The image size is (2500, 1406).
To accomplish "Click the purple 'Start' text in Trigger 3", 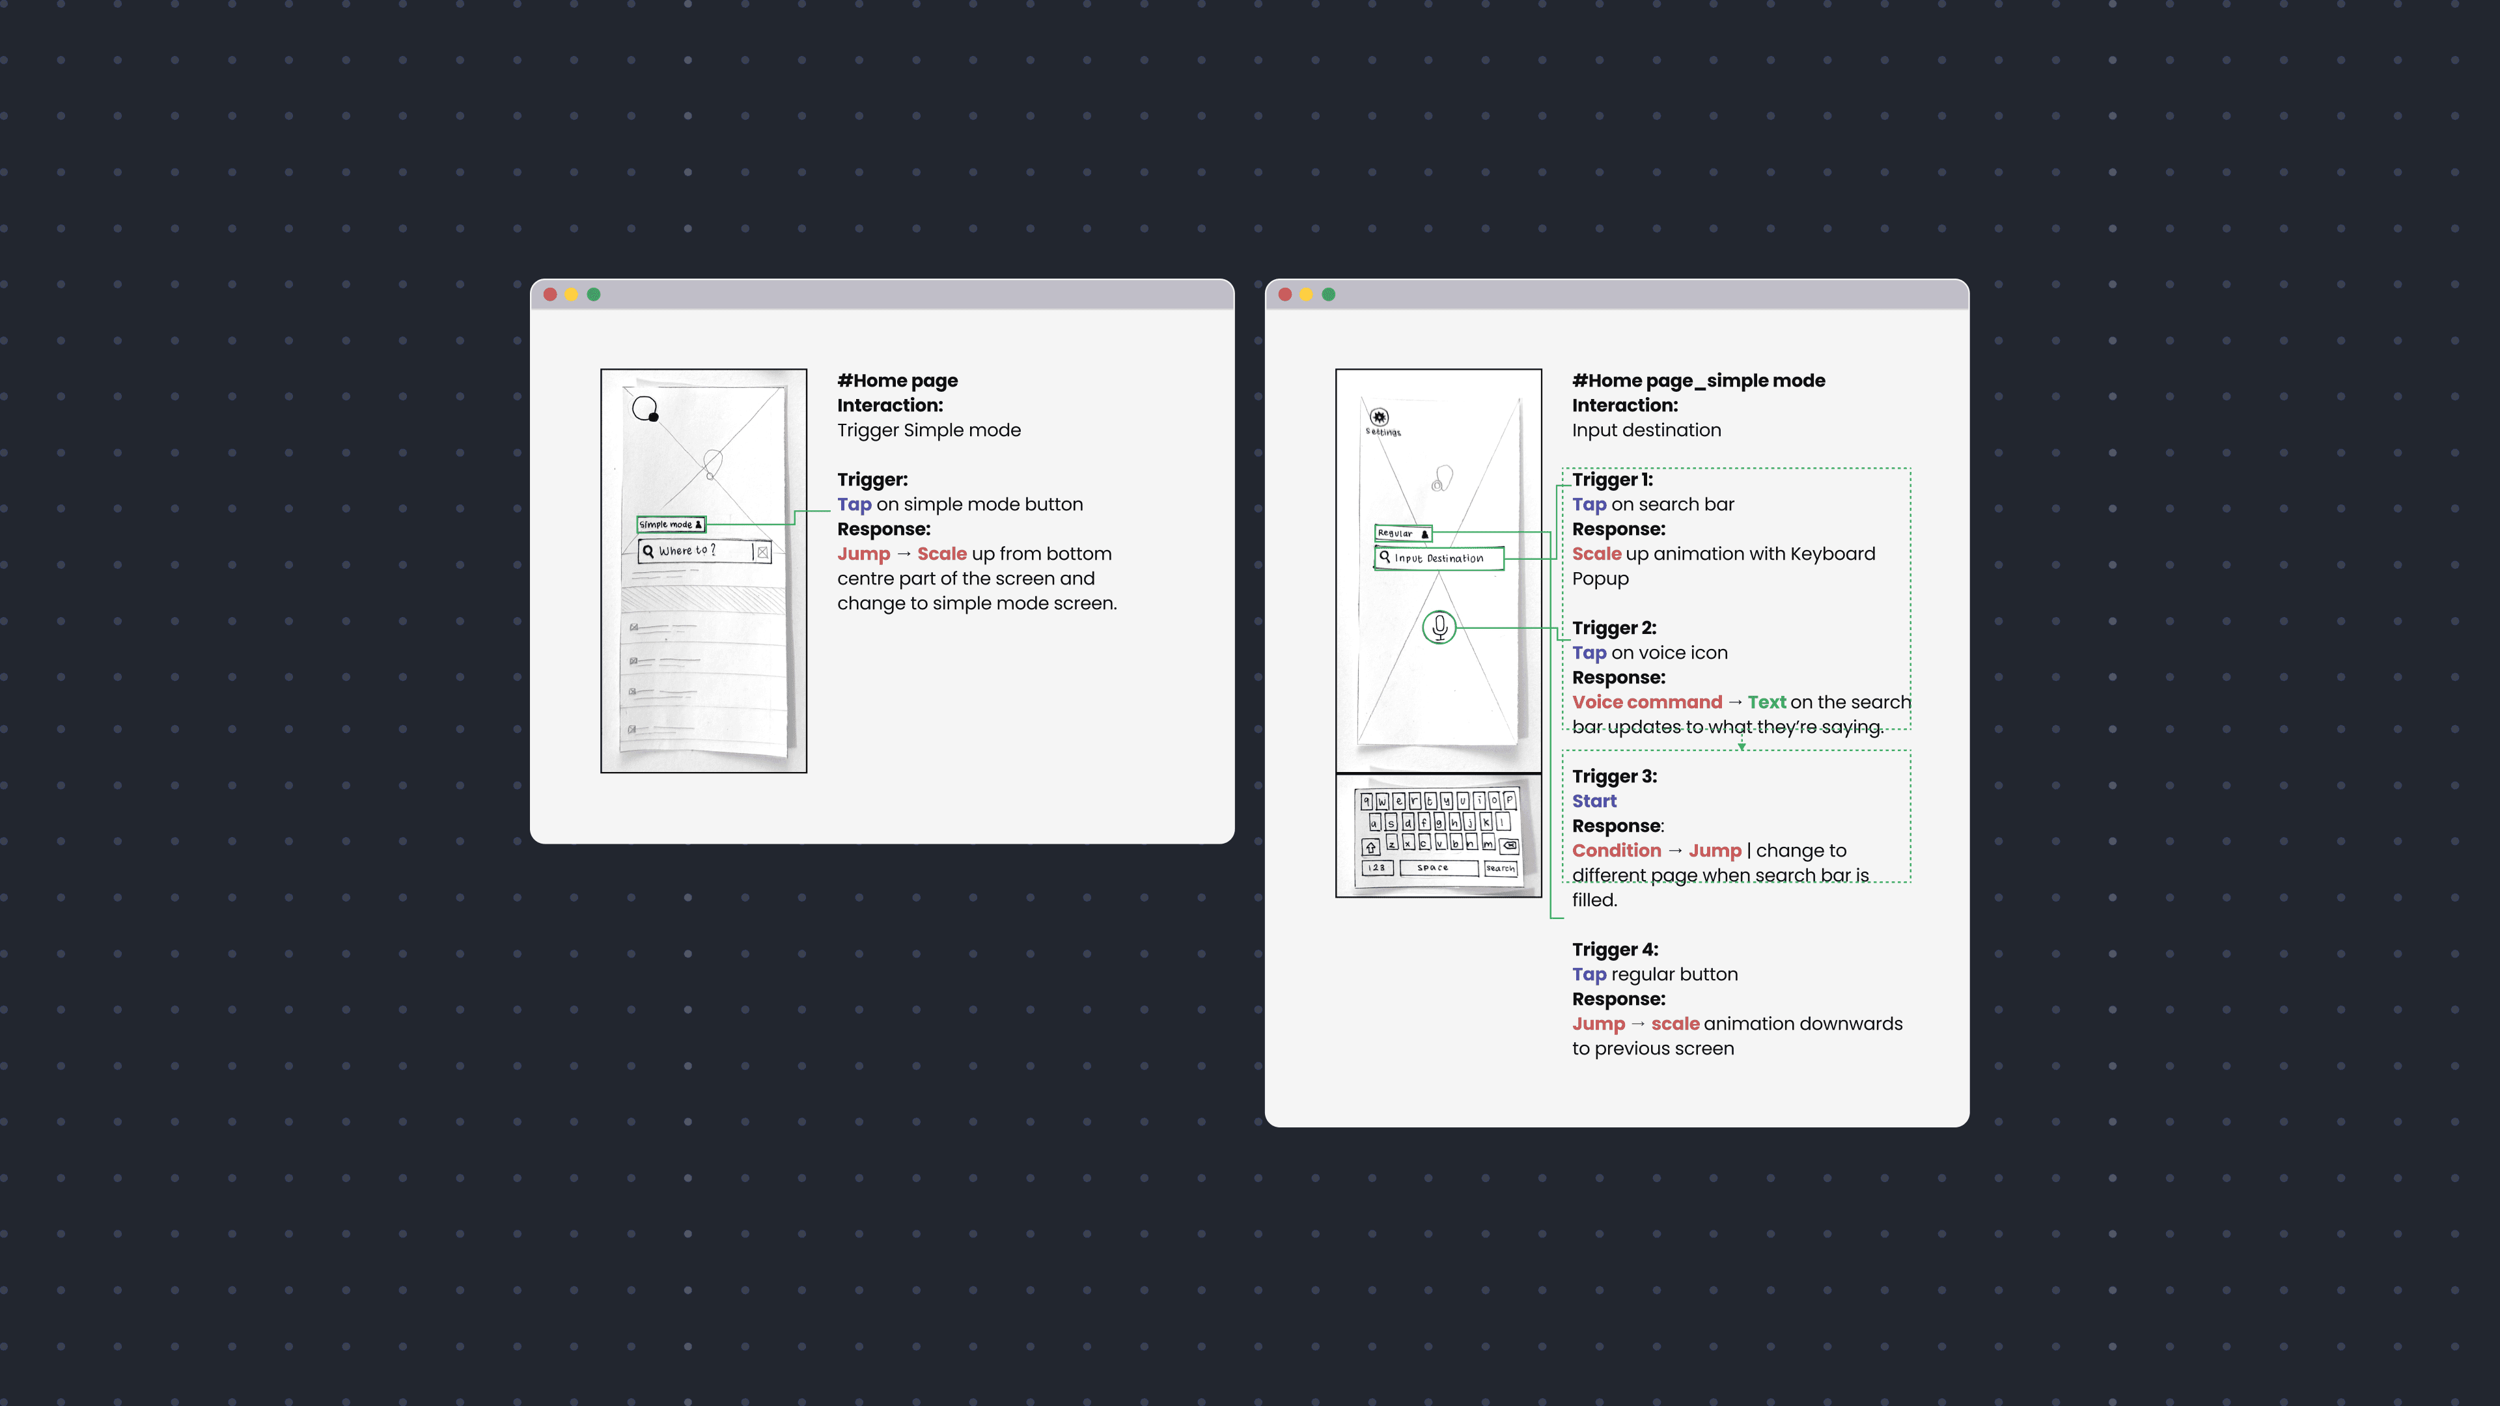I will click(x=1594, y=801).
